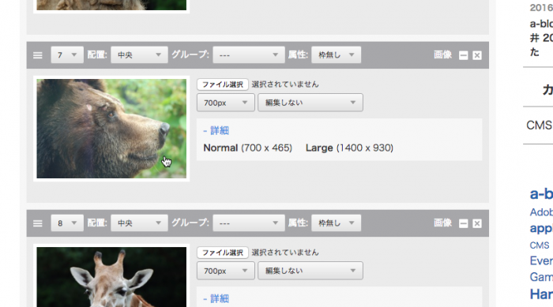Image resolution: width=553 pixels, height=307 pixels.
Task: Change 配置 alignment dropdown for unit 7
Action: pyautogui.click(x=139, y=55)
